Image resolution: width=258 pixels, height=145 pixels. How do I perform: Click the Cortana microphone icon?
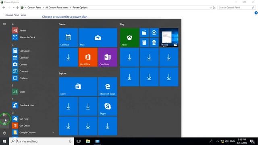click(70, 141)
